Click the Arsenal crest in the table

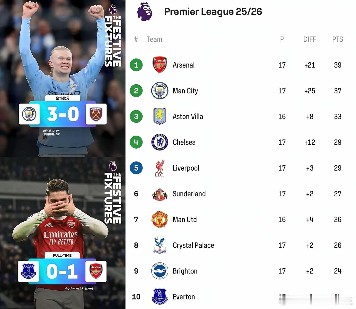tap(160, 65)
